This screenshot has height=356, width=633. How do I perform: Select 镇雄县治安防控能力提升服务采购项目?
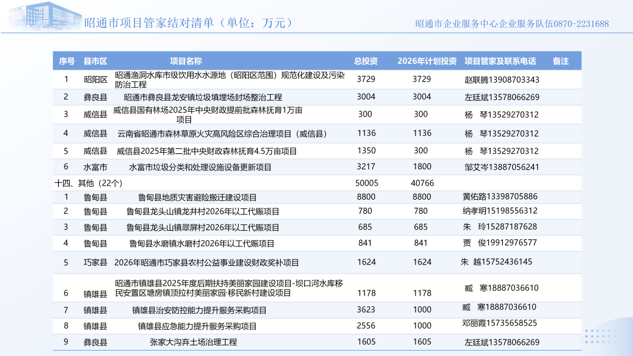tap(199, 310)
